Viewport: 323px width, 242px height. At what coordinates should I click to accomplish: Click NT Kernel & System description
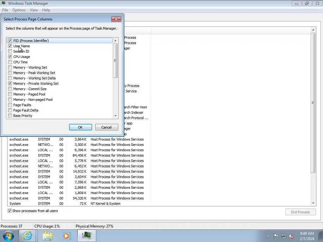pos(105,204)
